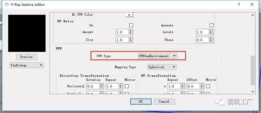261x113 pixels.
Task: Click the Phase value field
Action: pyautogui.click(x=202, y=40)
